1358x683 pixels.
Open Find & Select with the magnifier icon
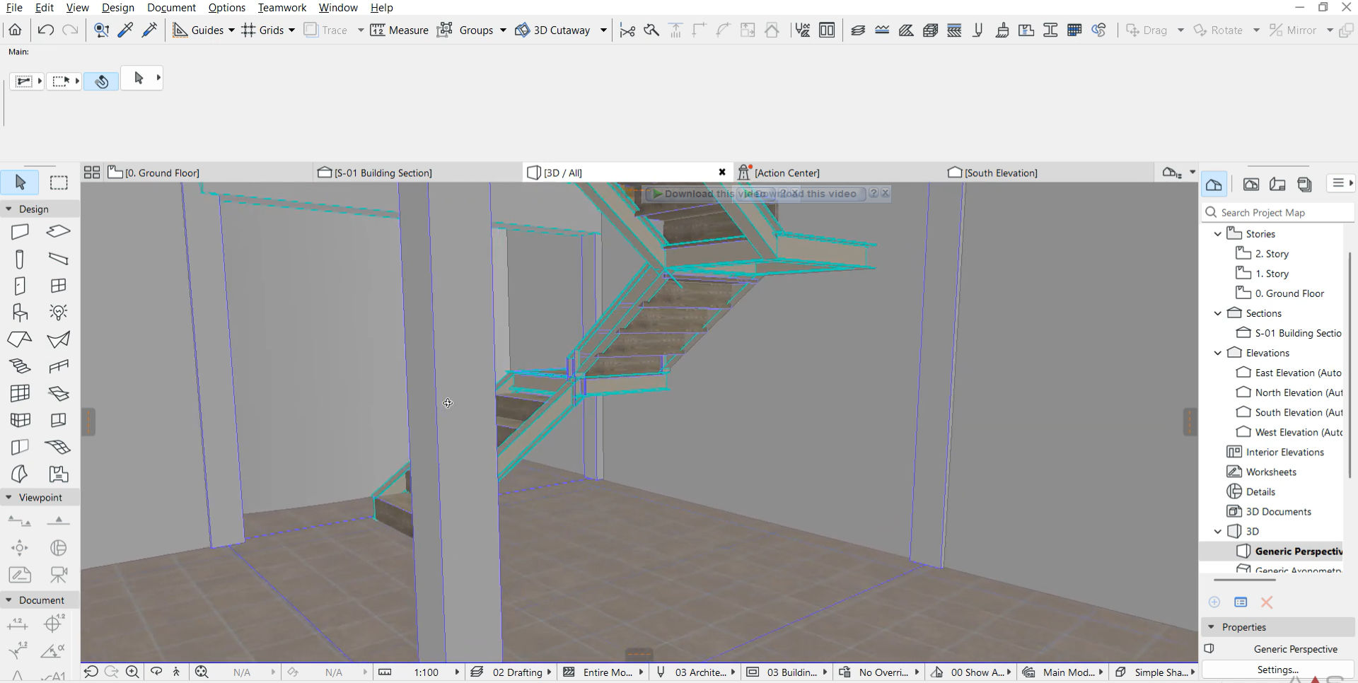pyautogui.click(x=101, y=30)
